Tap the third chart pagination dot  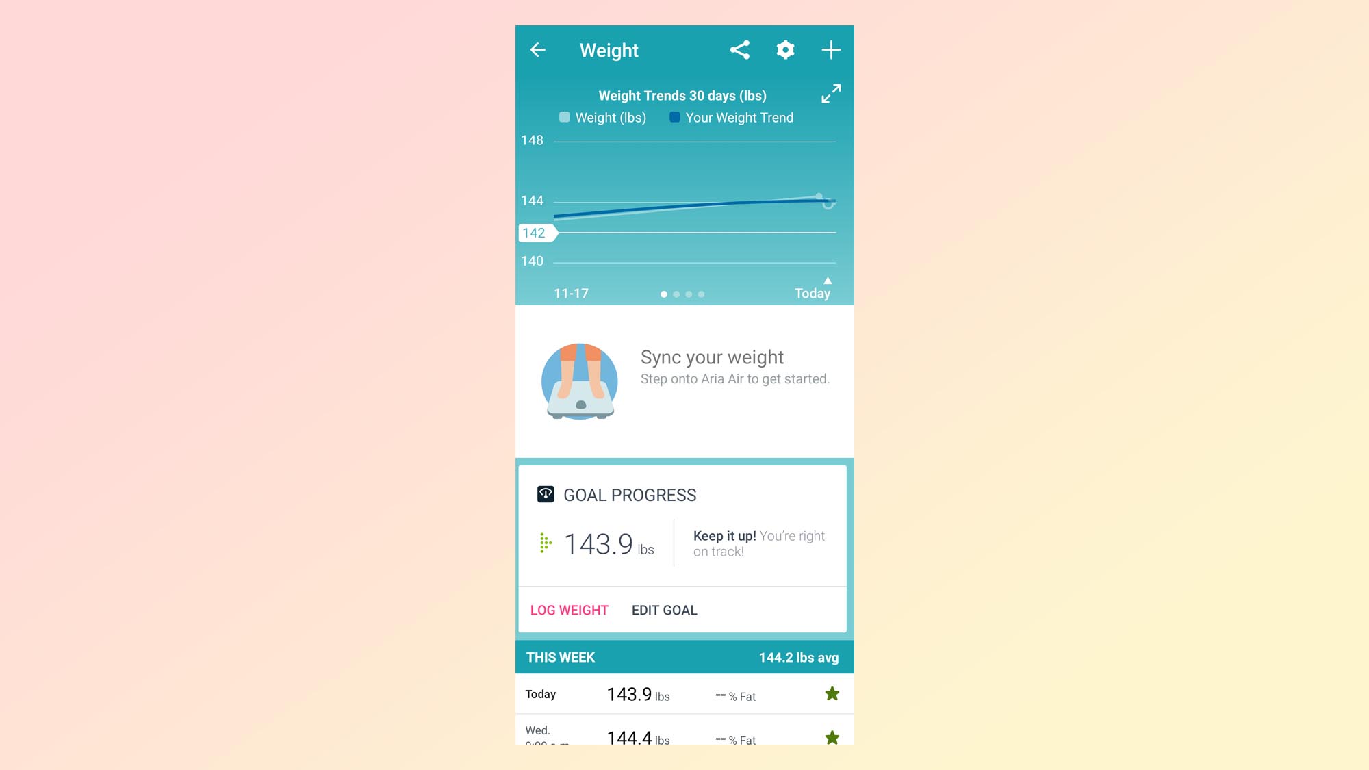pos(689,292)
